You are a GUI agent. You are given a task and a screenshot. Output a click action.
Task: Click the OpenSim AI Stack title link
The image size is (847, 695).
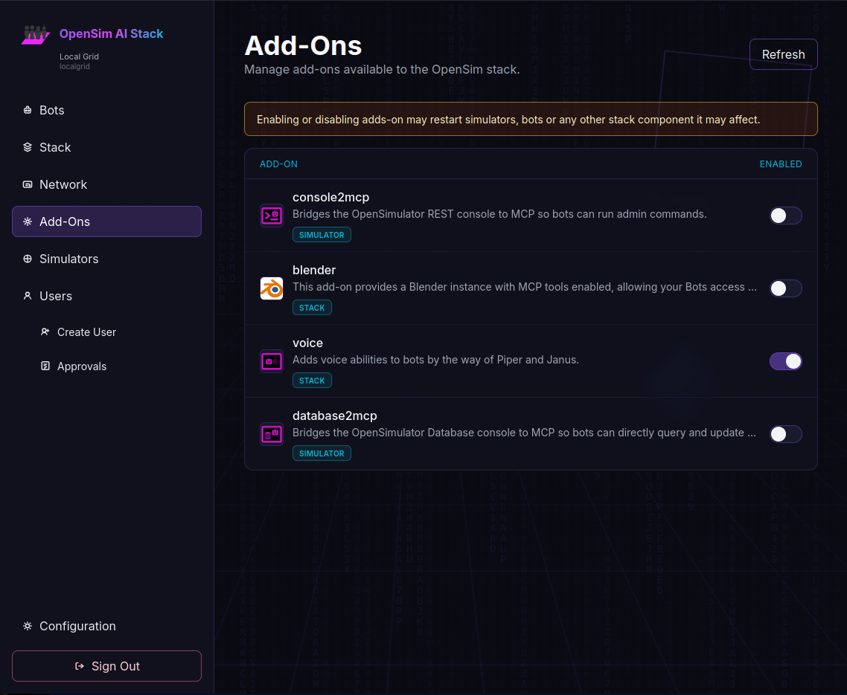pos(112,33)
